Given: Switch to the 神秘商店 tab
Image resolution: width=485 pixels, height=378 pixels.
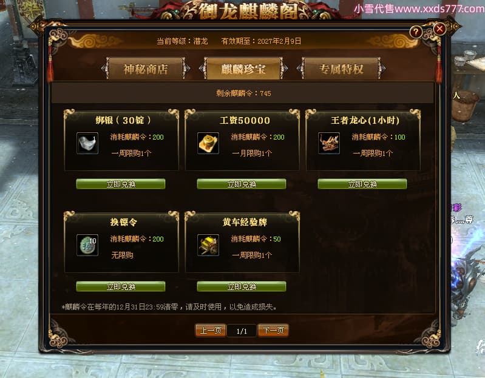Looking at the screenshot, I should click(x=146, y=69).
